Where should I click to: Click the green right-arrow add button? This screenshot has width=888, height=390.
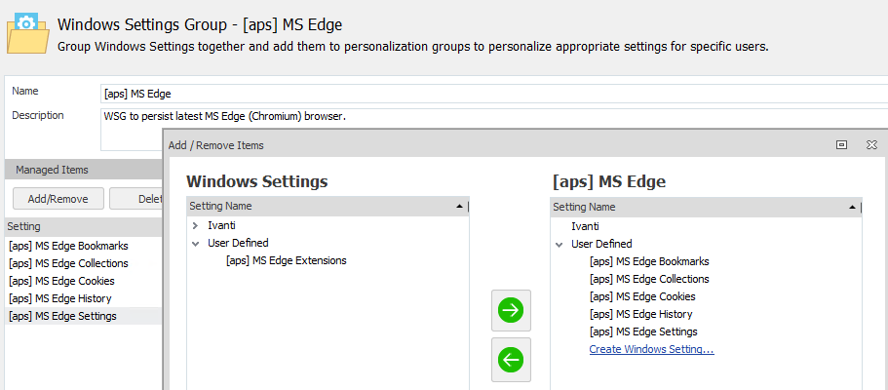pos(511,310)
